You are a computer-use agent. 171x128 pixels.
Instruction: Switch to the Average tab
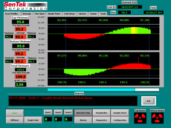27,14
